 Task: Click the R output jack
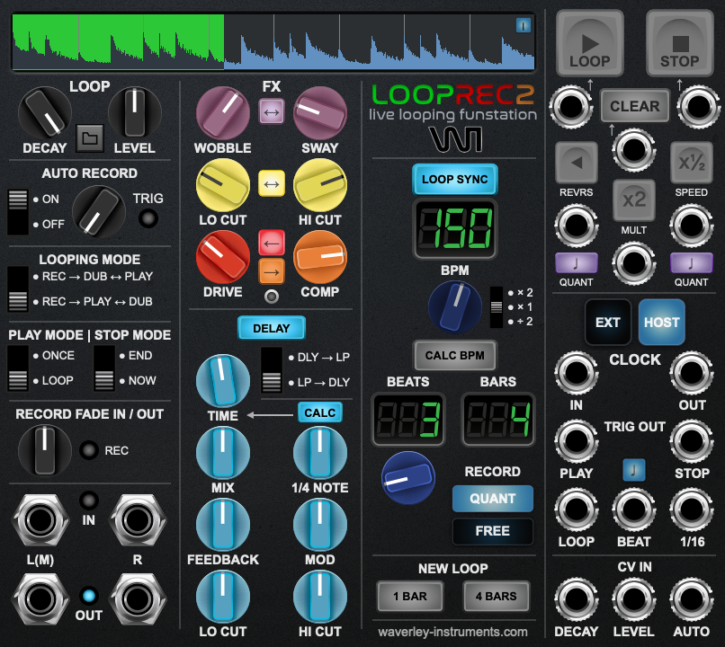click(x=138, y=599)
